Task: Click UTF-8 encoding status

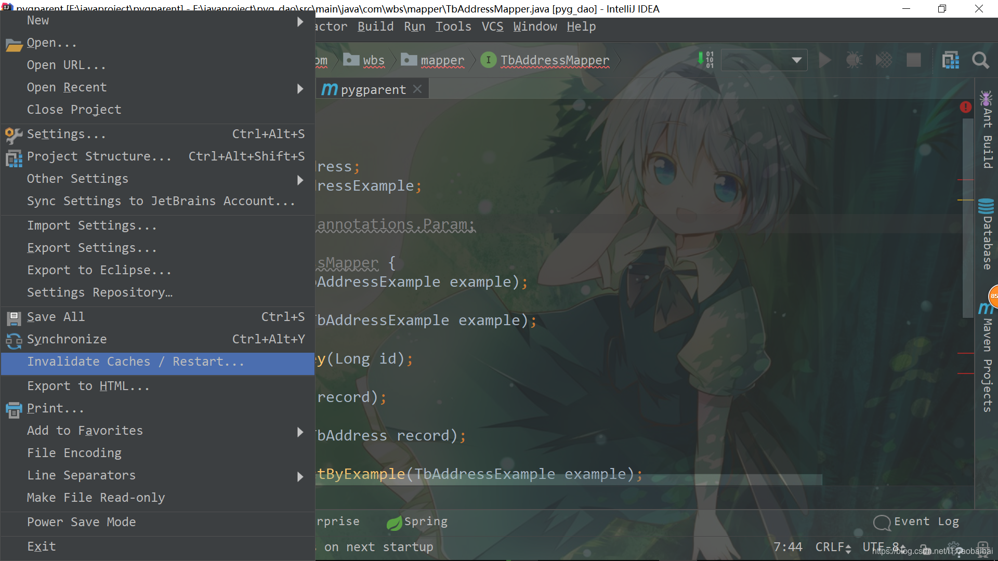Action: click(x=884, y=547)
